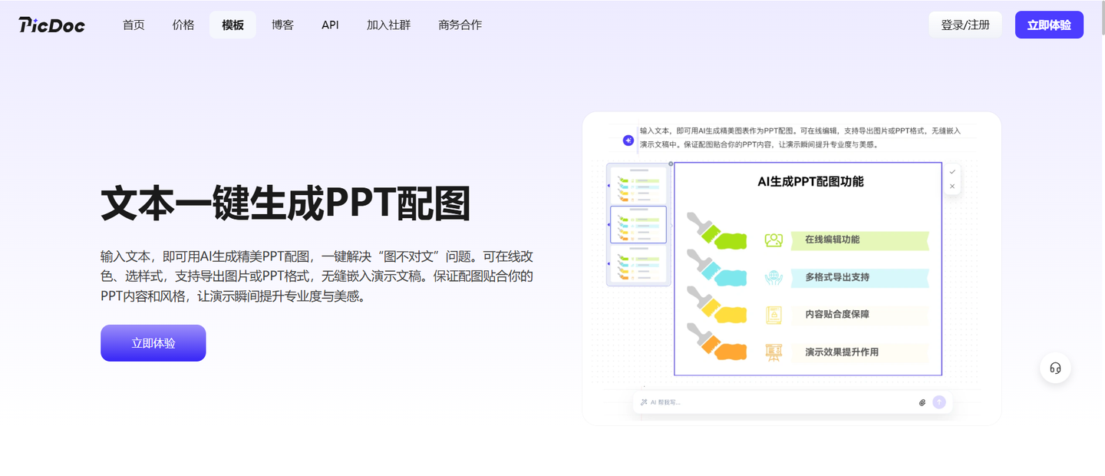This screenshot has height=476, width=1105.
Task: Click the orange 演示效果提升作用 icon
Action: [x=773, y=352]
